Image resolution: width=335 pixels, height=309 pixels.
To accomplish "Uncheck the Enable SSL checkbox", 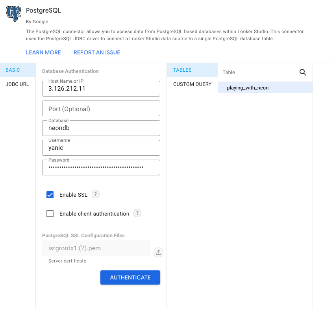I will 50,195.
